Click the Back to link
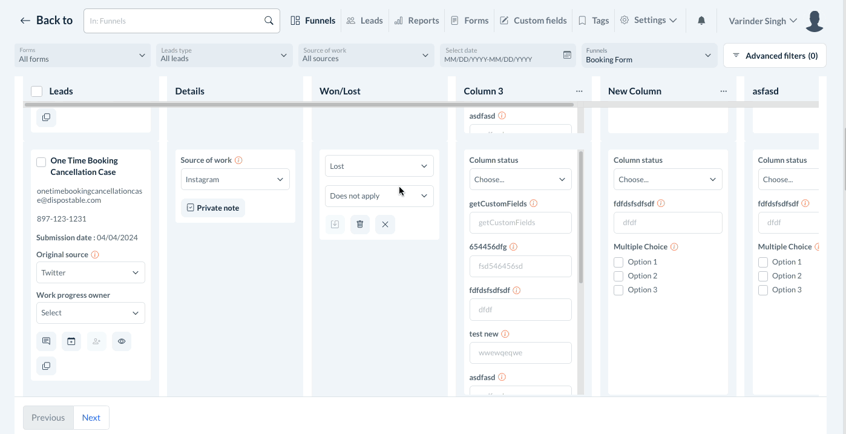 46,21
